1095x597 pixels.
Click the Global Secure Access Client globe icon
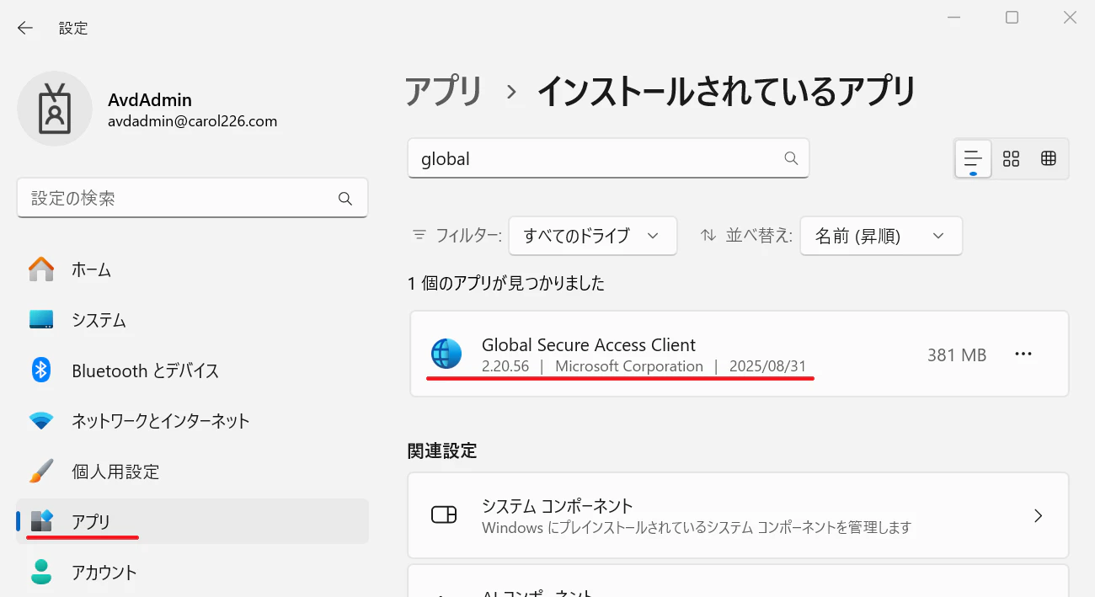tap(446, 354)
